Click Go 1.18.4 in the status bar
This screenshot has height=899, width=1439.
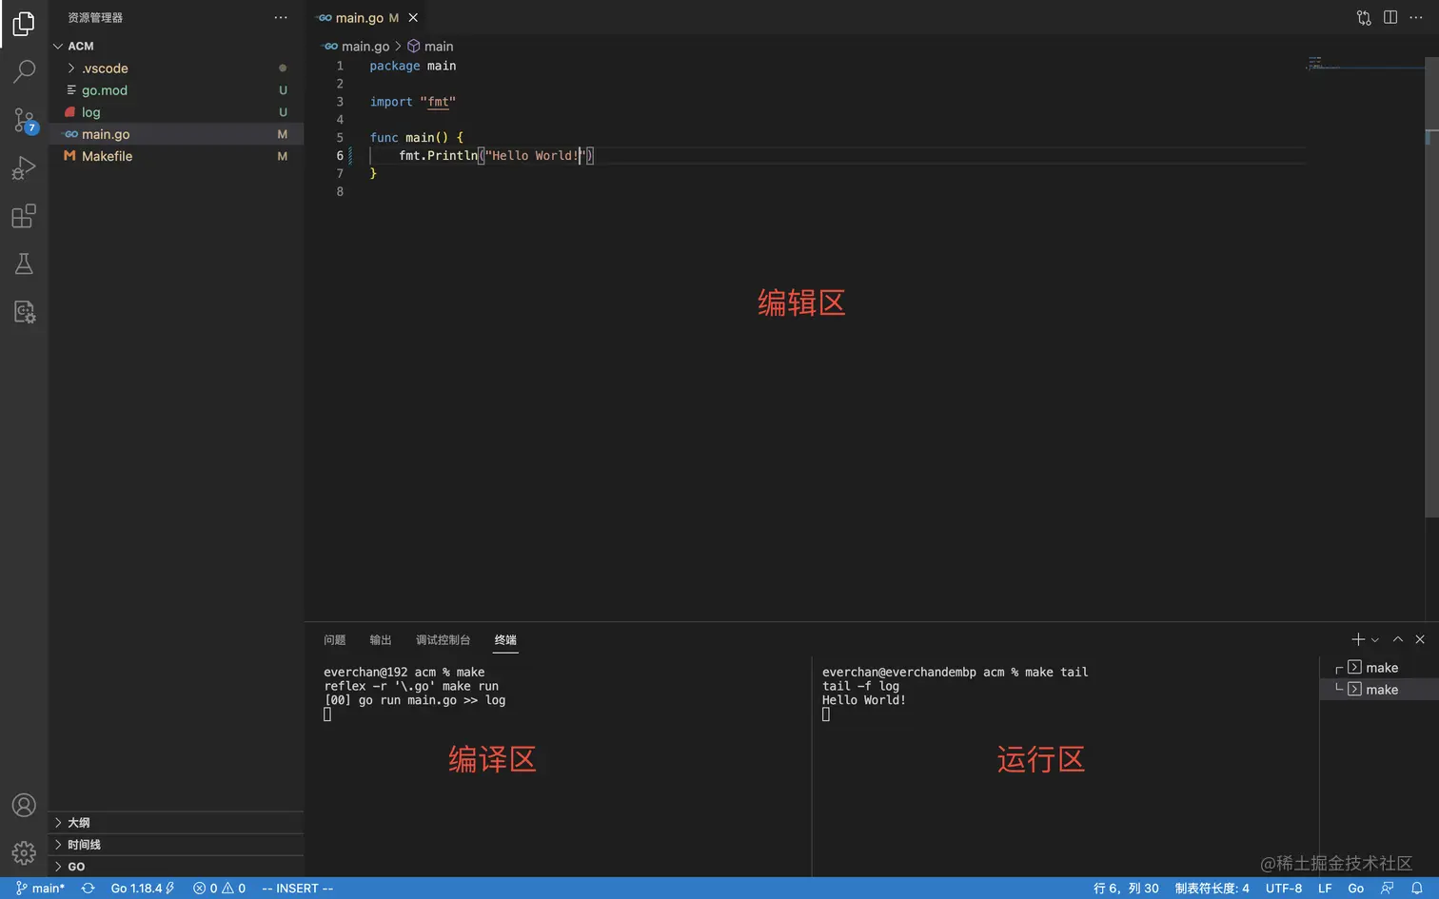(x=136, y=888)
